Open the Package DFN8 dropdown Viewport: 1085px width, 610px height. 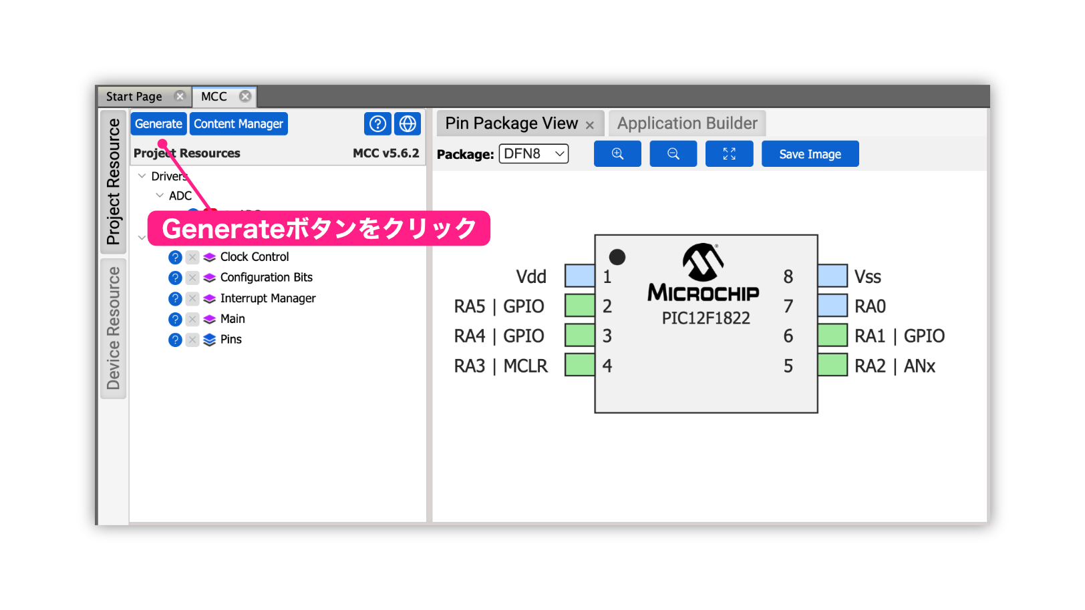pos(534,154)
